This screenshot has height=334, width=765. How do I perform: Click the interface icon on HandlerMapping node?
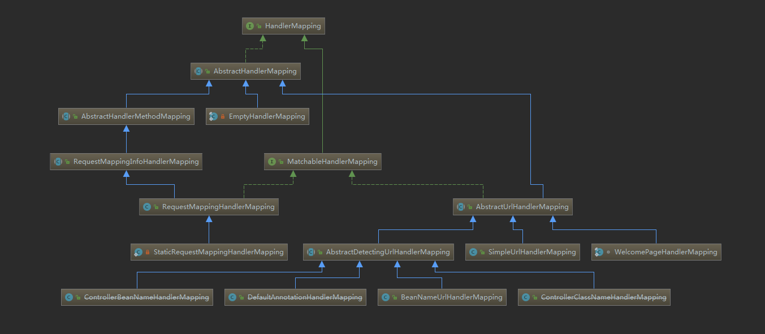coord(250,26)
